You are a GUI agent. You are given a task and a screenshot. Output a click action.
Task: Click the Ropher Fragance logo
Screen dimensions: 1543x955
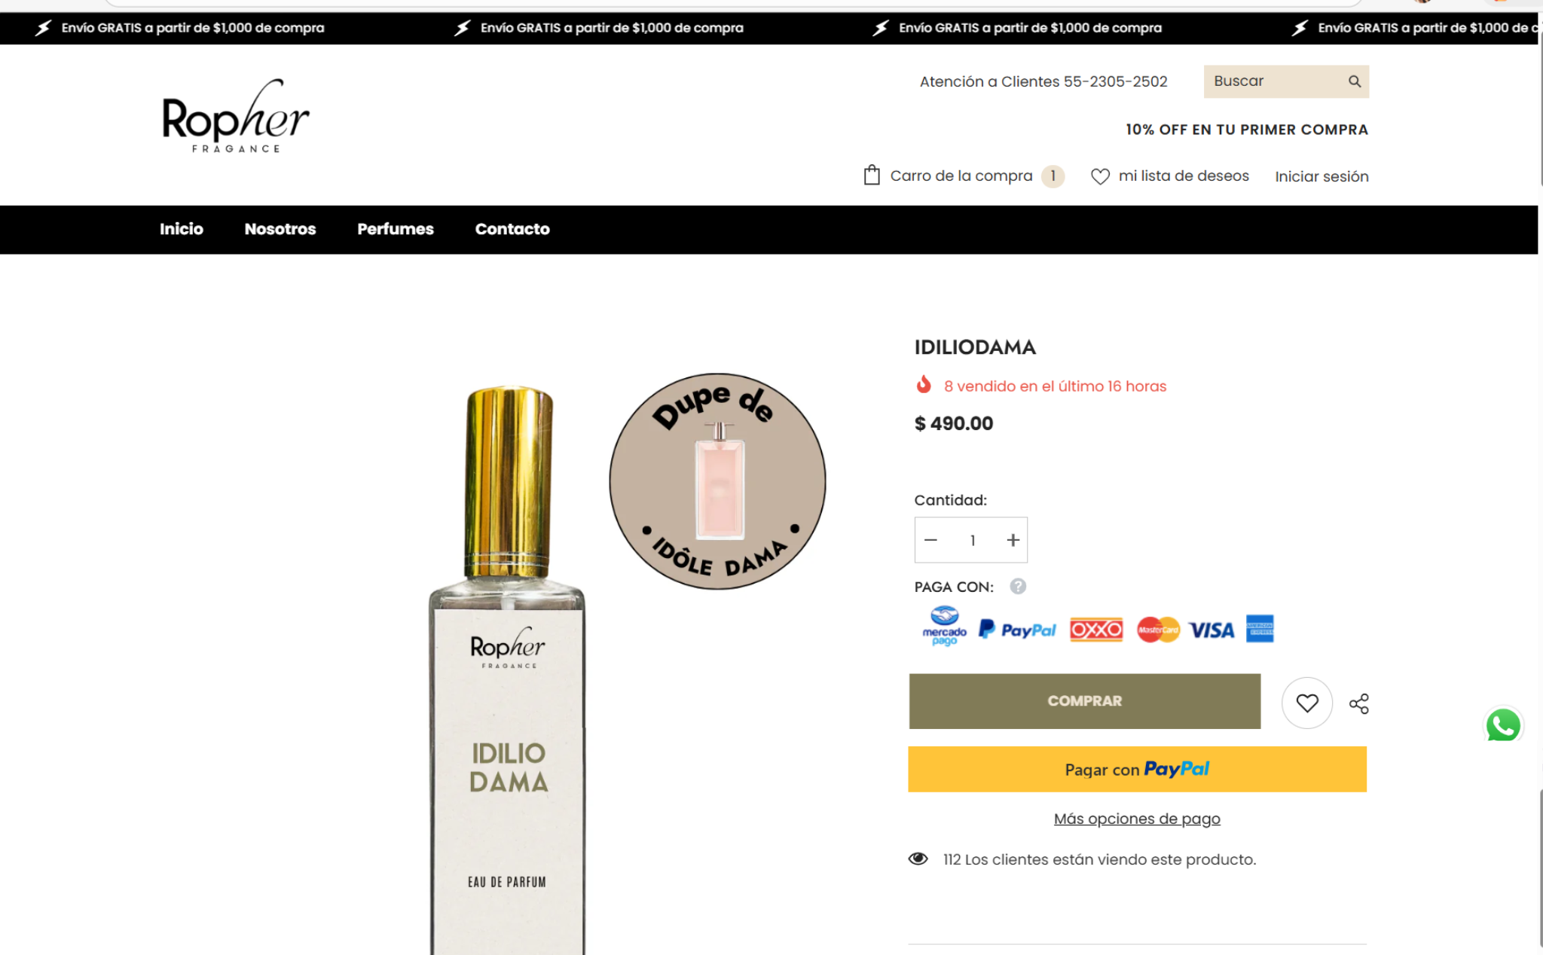tap(235, 117)
